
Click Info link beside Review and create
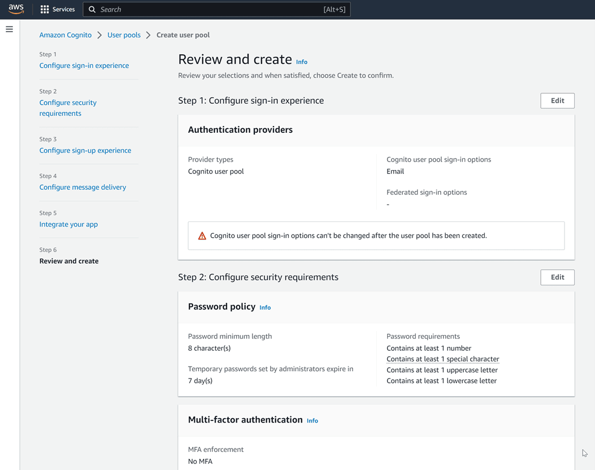[302, 62]
